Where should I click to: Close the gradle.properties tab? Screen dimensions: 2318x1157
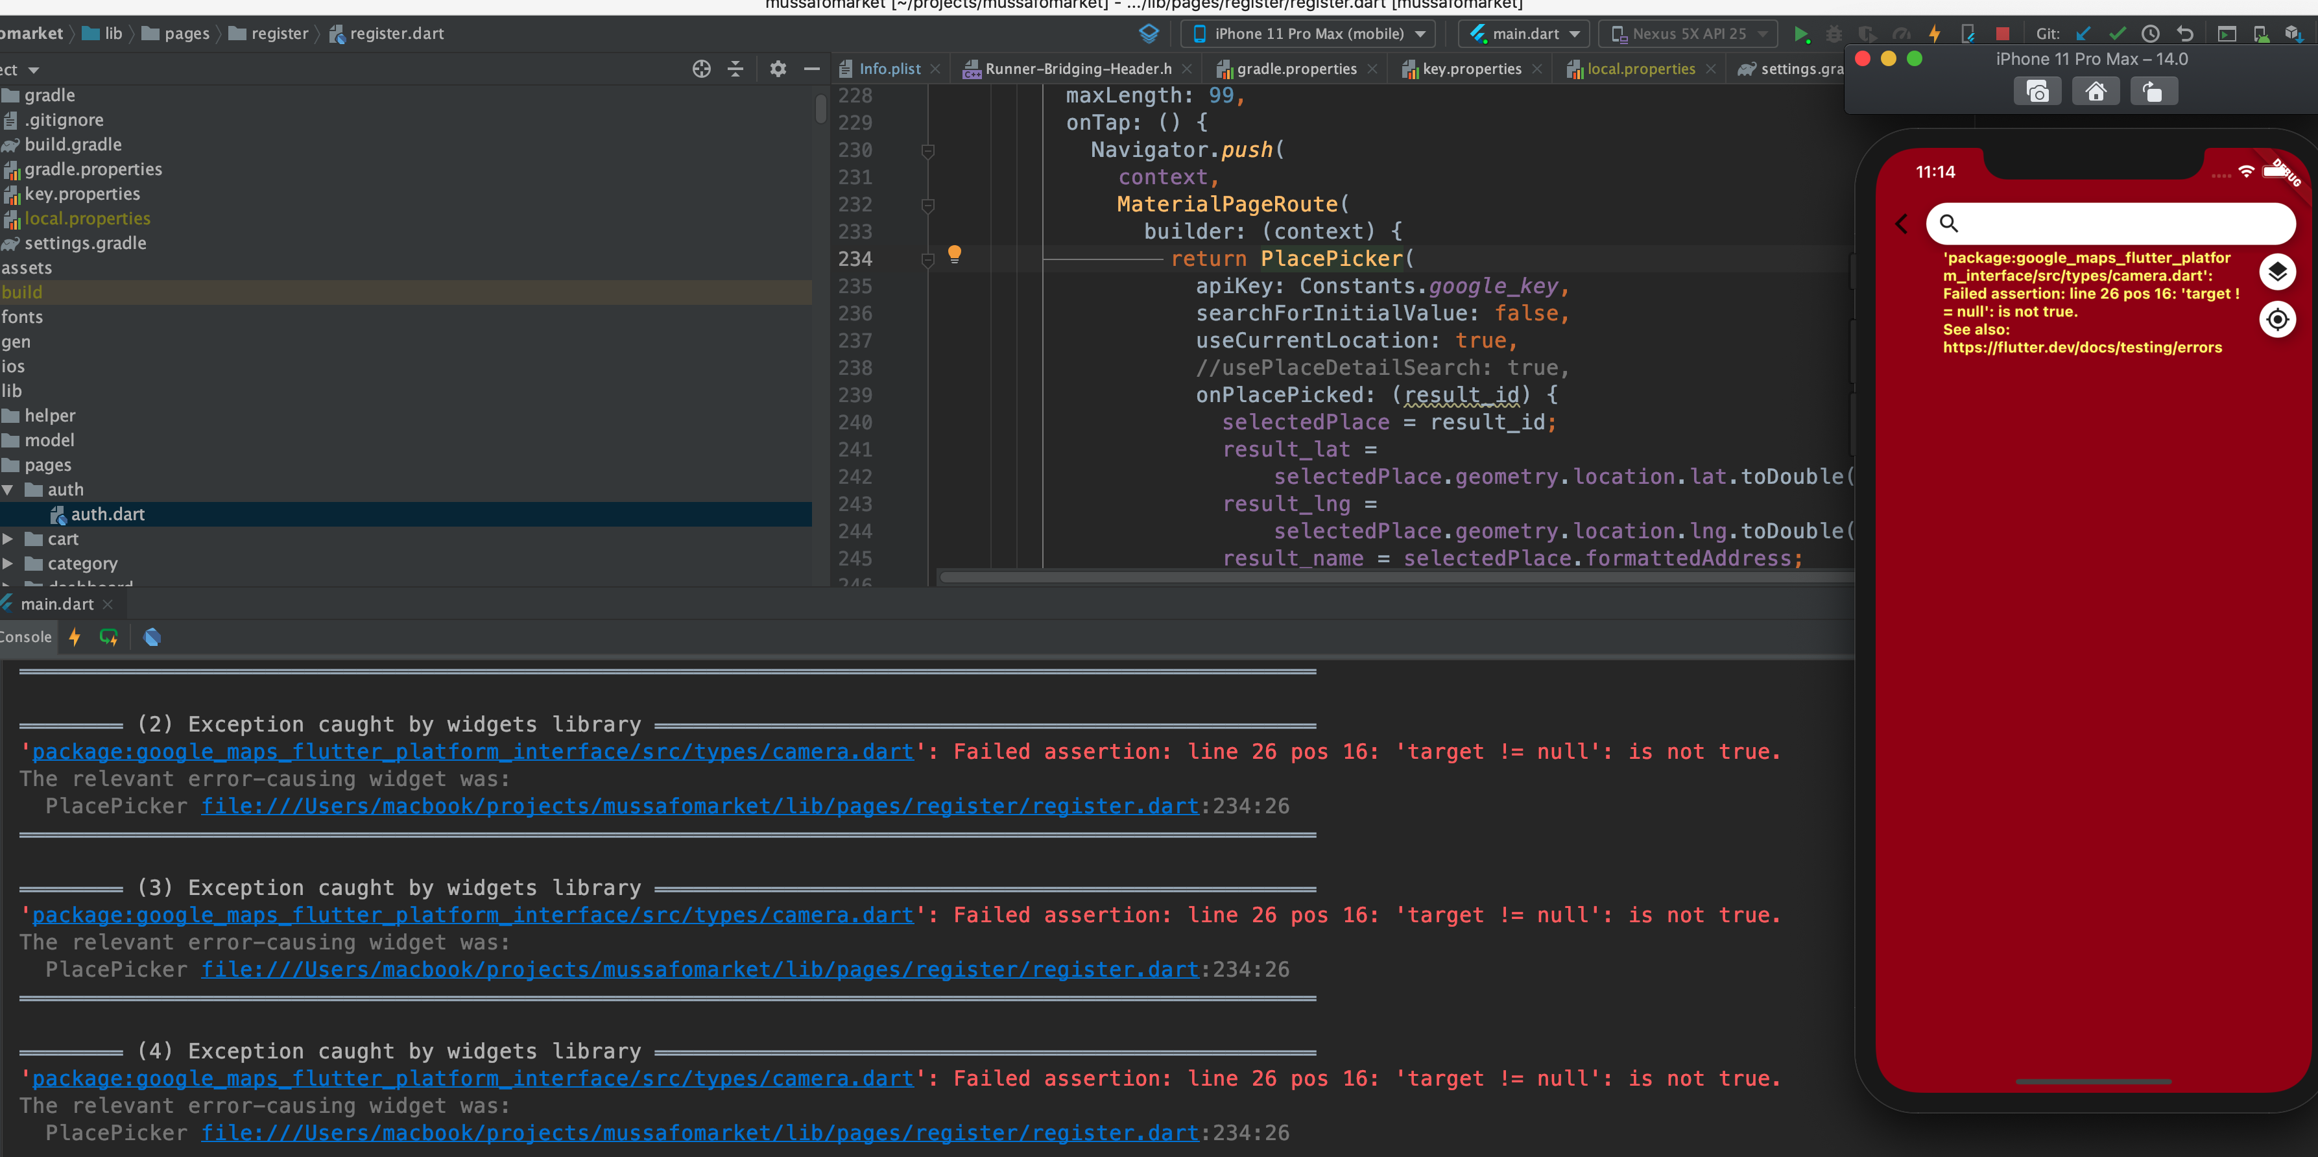click(1372, 69)
